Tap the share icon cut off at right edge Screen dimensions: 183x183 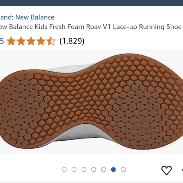pyautogui.click(x=182, y=170)
